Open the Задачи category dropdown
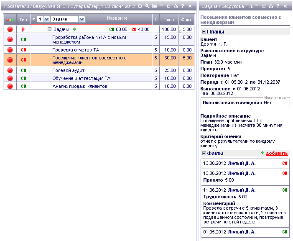Image resolution: width=293 pixels, height=241 pixels. tap(82, 19)
